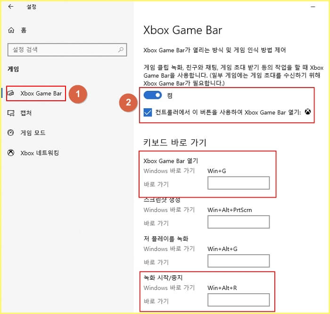Go back with the arrow icon

pyautogui.click(x=11, y=7)
